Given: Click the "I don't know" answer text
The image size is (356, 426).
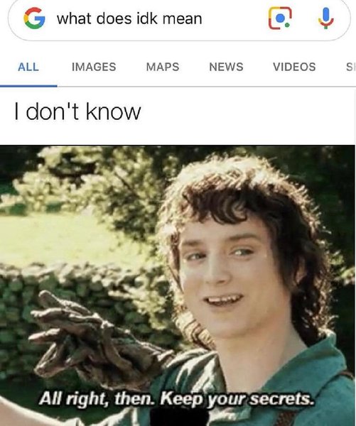Looking at the screenshot, I should pos(77,111).
